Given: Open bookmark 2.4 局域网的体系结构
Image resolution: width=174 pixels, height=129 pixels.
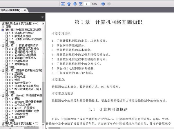Looking at the screenshot, I should click(23, 58).
